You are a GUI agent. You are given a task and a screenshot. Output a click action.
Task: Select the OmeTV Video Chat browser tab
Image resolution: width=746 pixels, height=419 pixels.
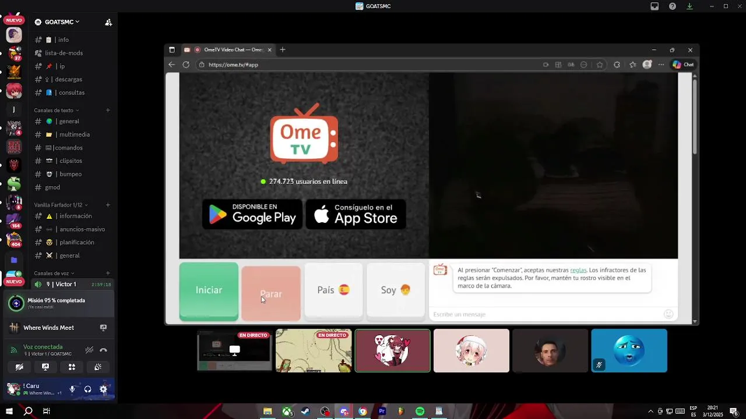(228, 50)
